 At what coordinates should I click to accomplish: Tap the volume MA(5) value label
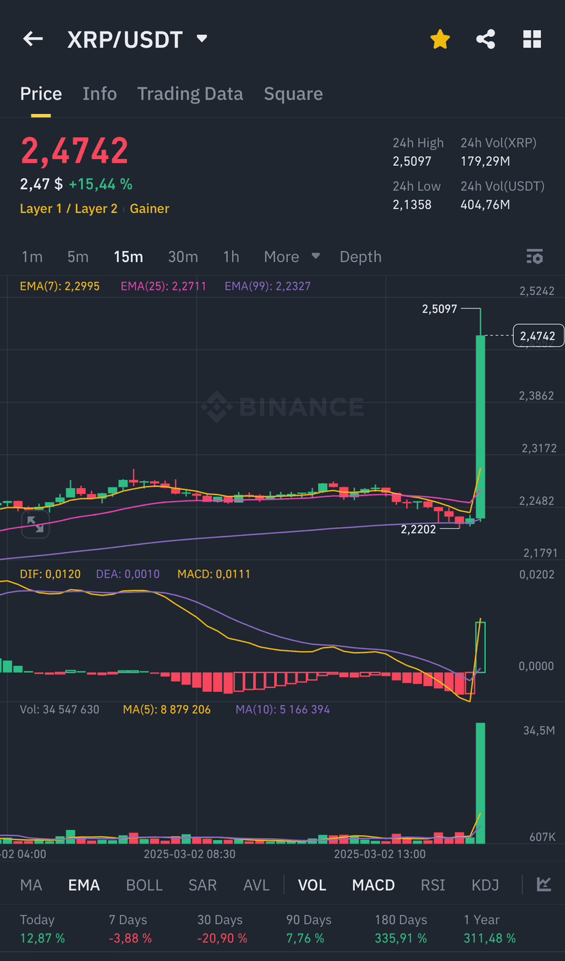coord(166,710)
